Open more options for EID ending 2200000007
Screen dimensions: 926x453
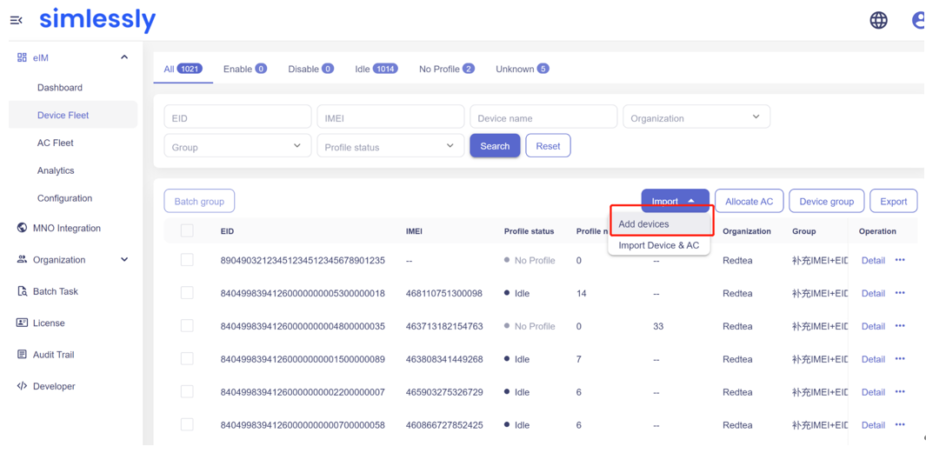pyautogui.click(x=900, y=392)
